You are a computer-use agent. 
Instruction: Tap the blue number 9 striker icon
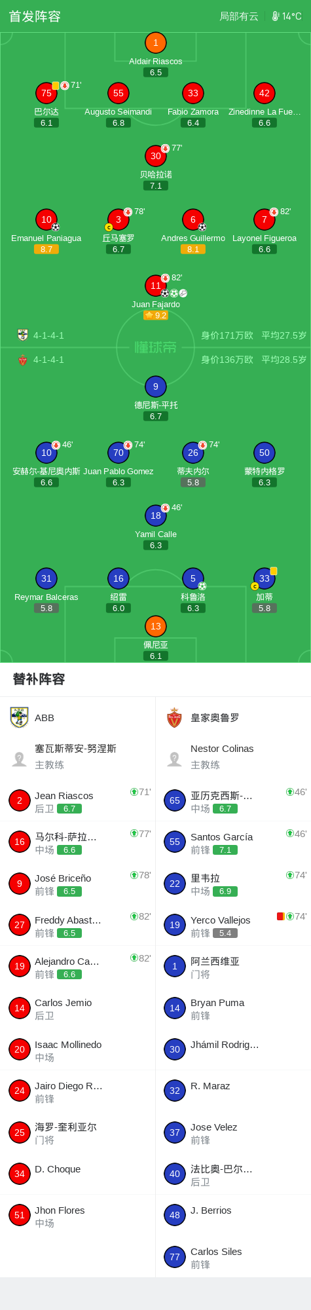click(x=155, y=386)
